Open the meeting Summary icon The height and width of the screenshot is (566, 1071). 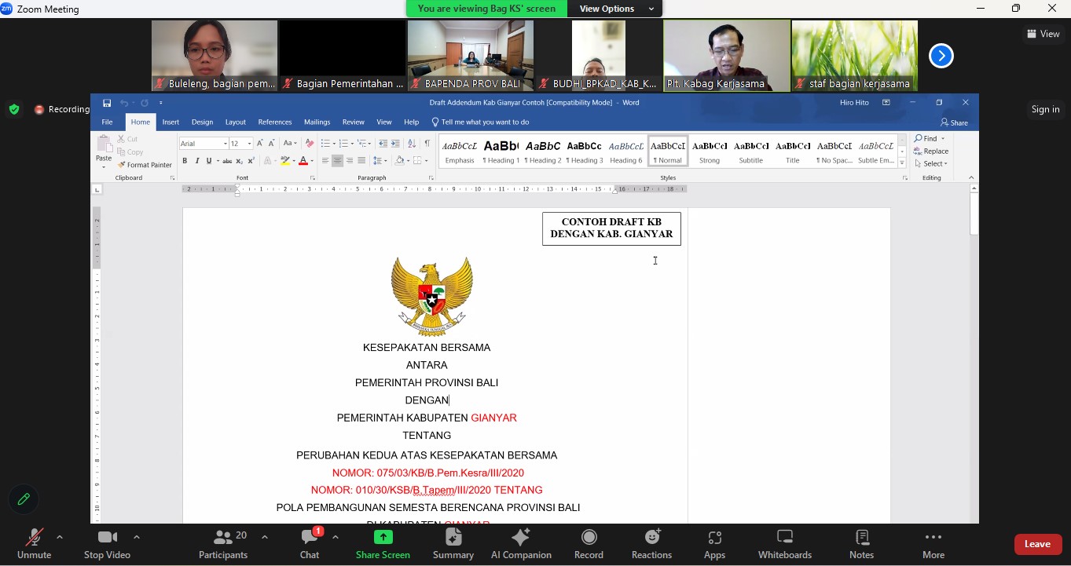[x=453, y=544]
